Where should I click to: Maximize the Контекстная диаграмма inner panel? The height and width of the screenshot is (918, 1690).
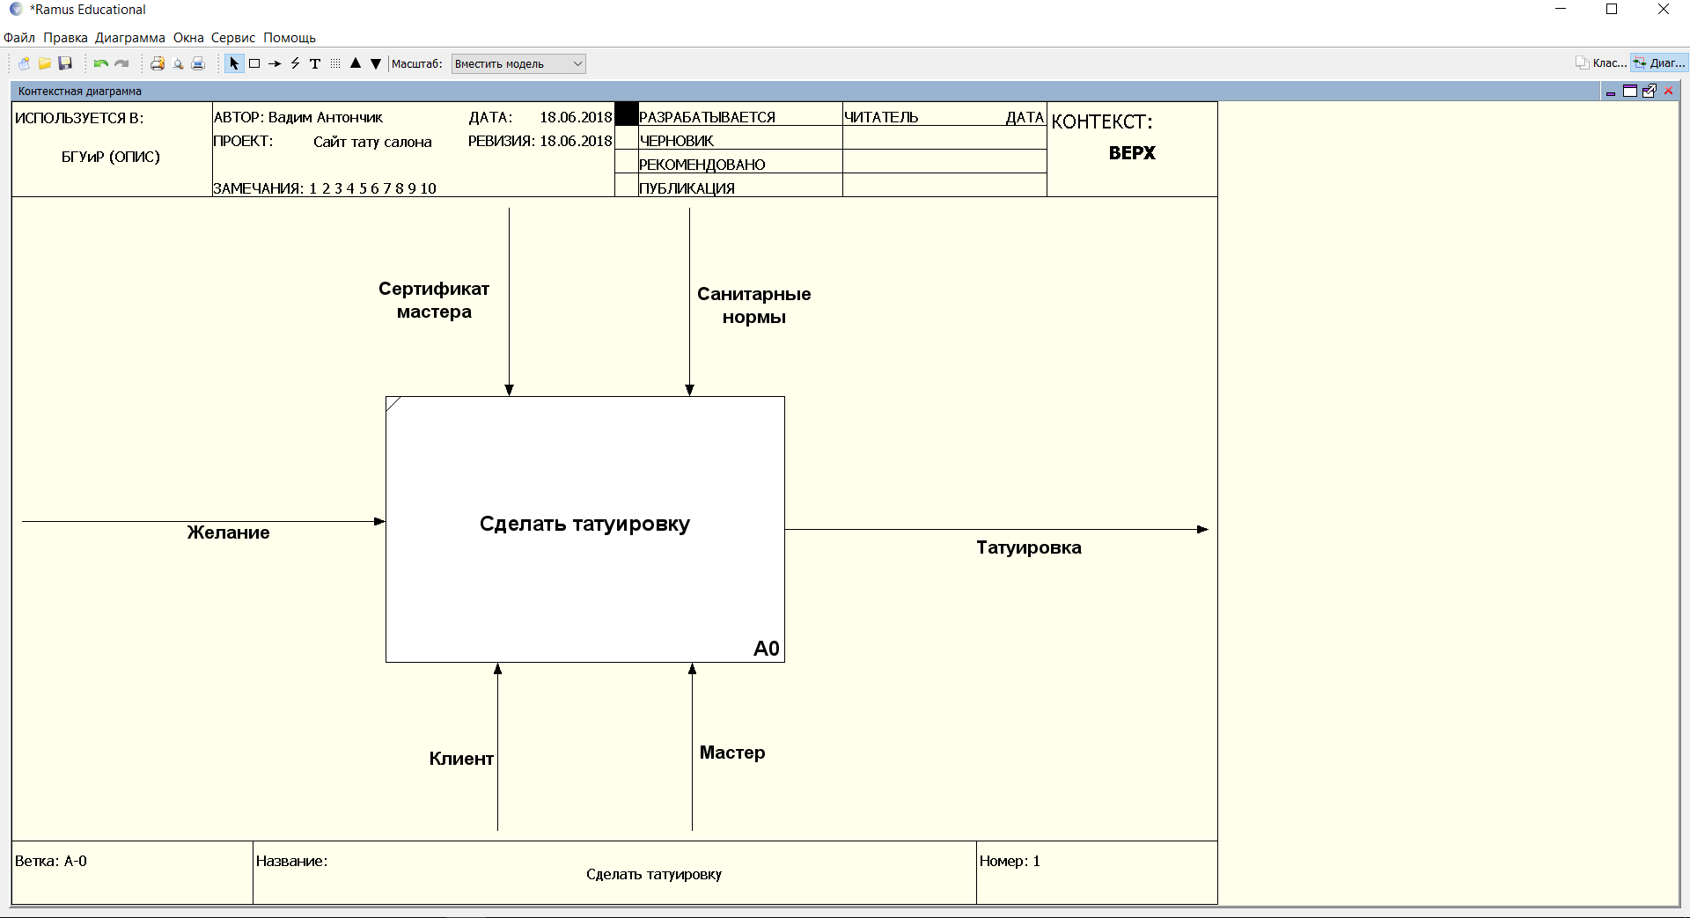(1630, 91)
